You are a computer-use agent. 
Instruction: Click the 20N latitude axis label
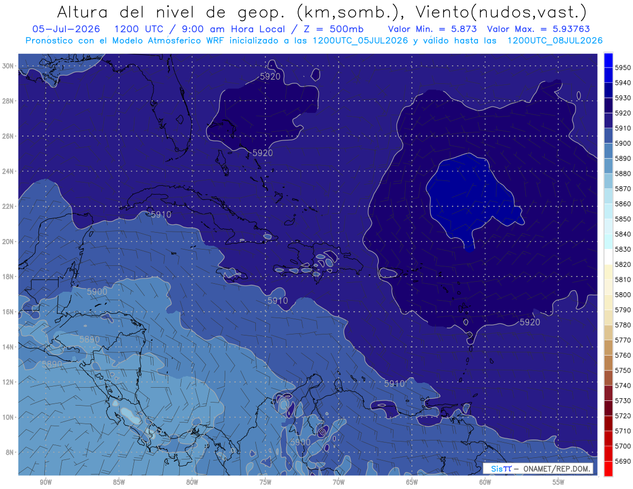point(8,242)
